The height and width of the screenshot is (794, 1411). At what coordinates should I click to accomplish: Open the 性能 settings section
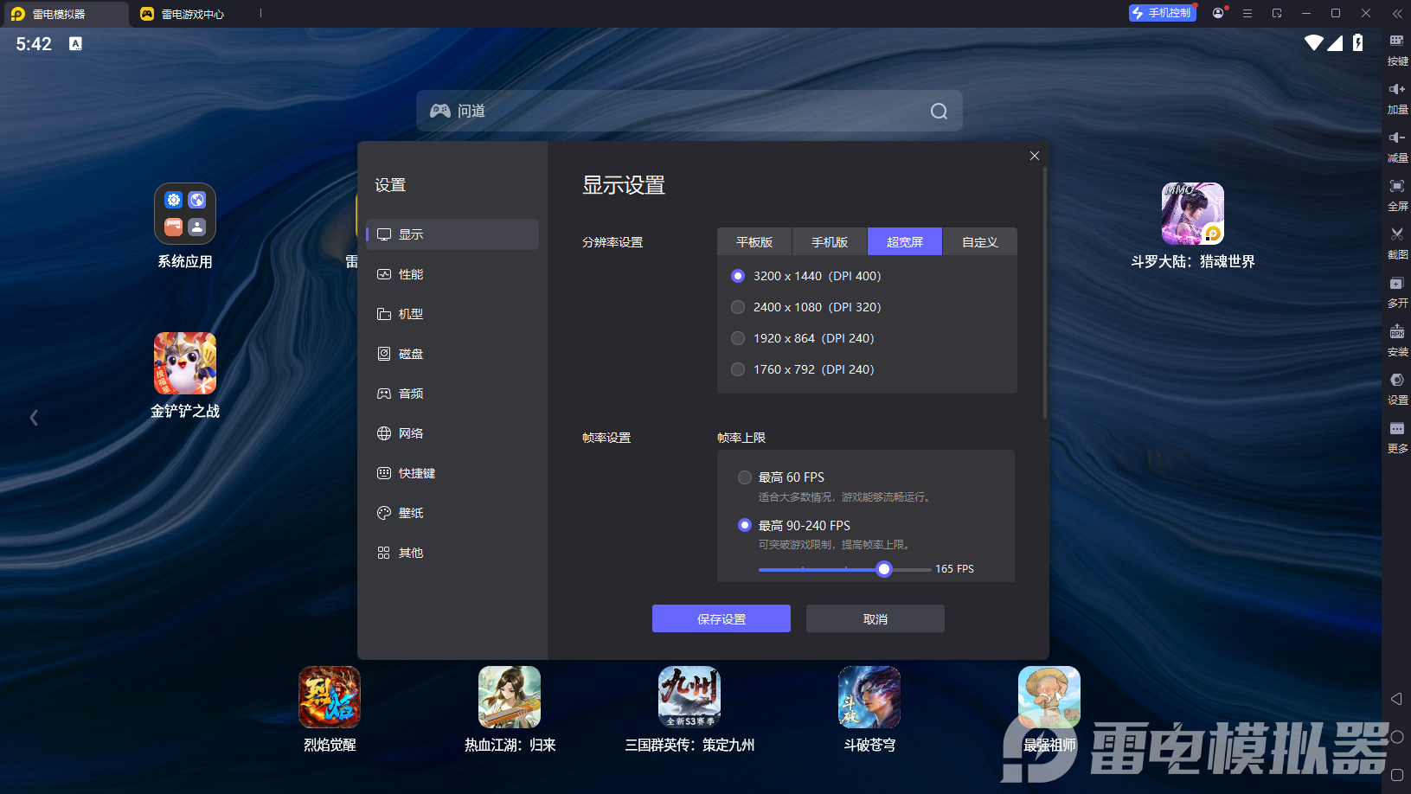[x=452, y=274]
